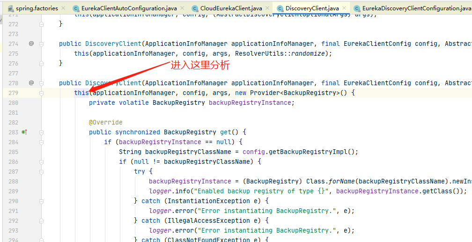This screenshot has width=472, height=242.
Task: Collapse the constructor fold at line 278
Action: pyautogui.click(x=42, y=83)
